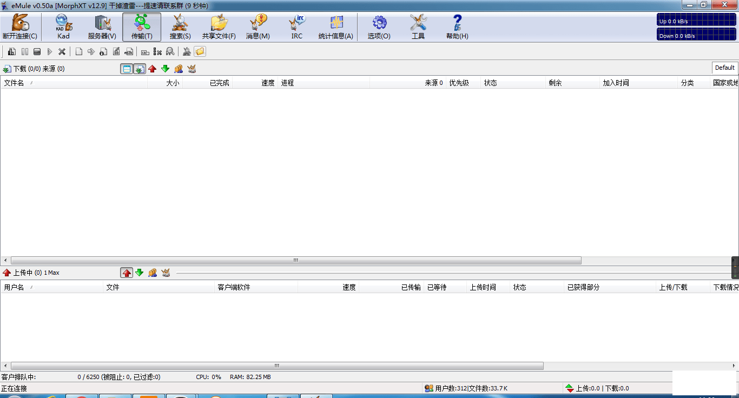Click the 正在连接 status text

pyautogui.click(x=14, y=388)
